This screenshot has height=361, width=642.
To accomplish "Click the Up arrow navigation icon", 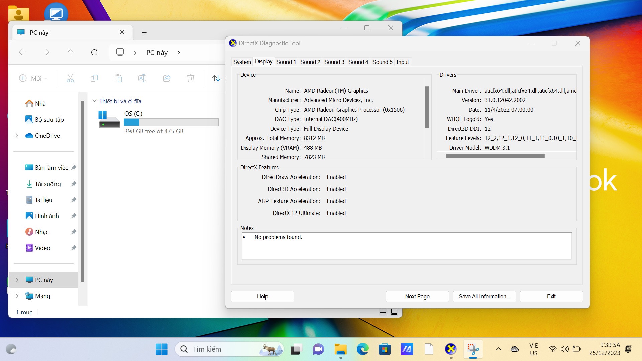I will (x=70, y=52).
